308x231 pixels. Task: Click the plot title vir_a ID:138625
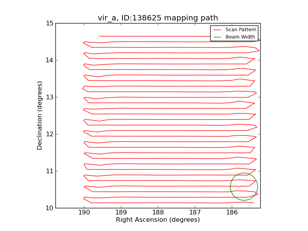click(x=158, y=18)
